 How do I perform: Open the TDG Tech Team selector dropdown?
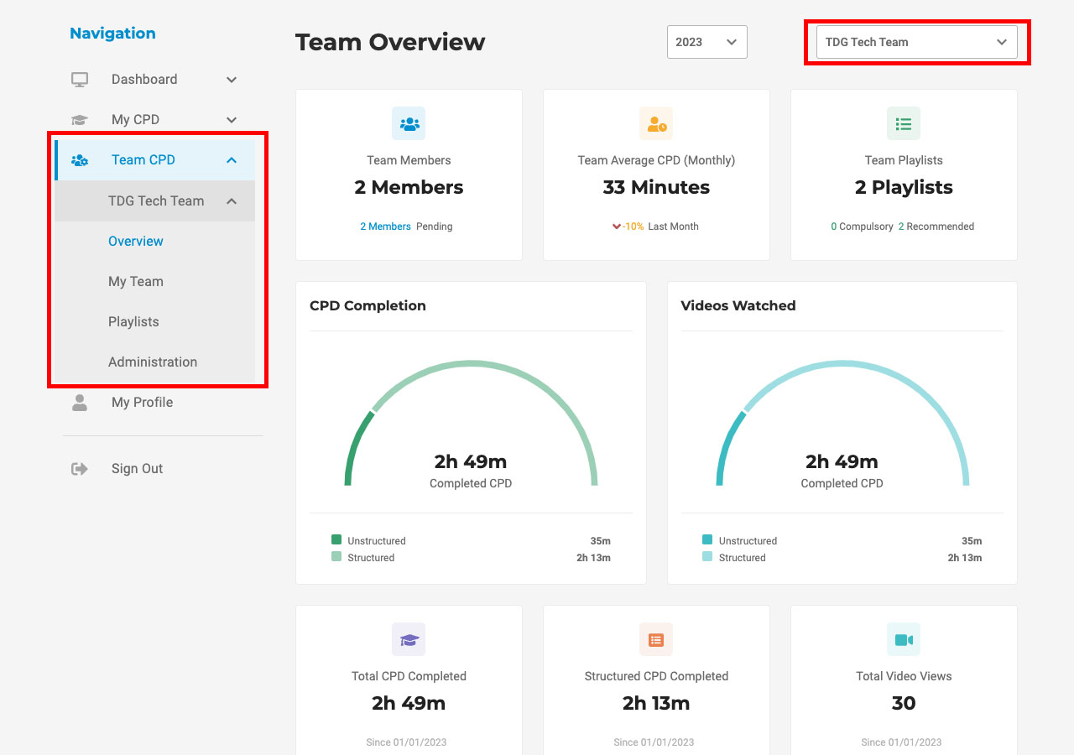pyautogui.click(x=917, y=42)
